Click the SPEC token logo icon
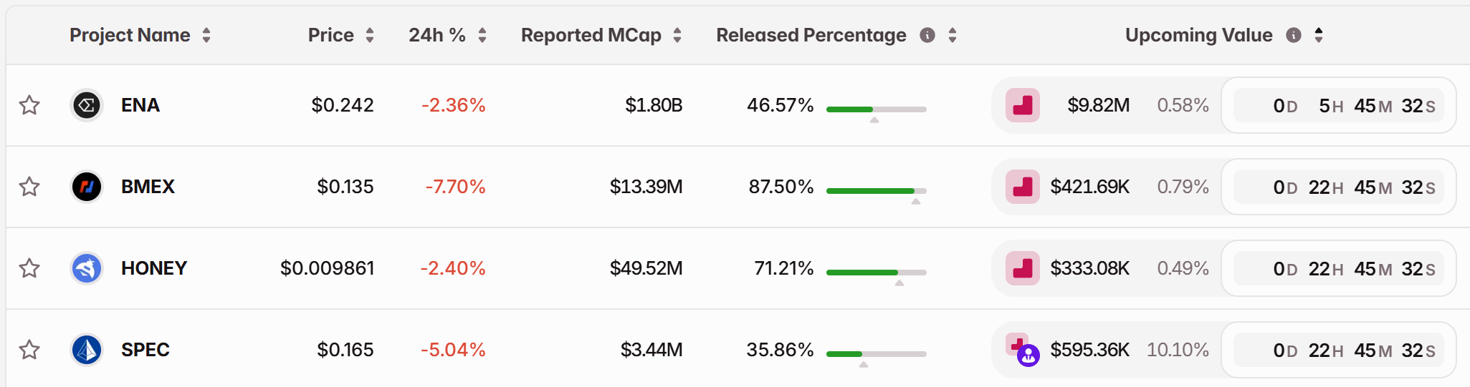Image resolution: width=1470 pixels, height=387 pixels. 87,351
